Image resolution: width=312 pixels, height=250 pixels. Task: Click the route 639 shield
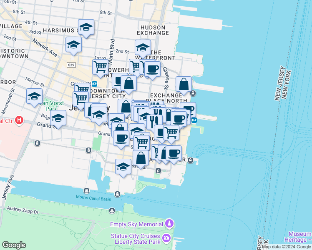[x=71, y=65]
